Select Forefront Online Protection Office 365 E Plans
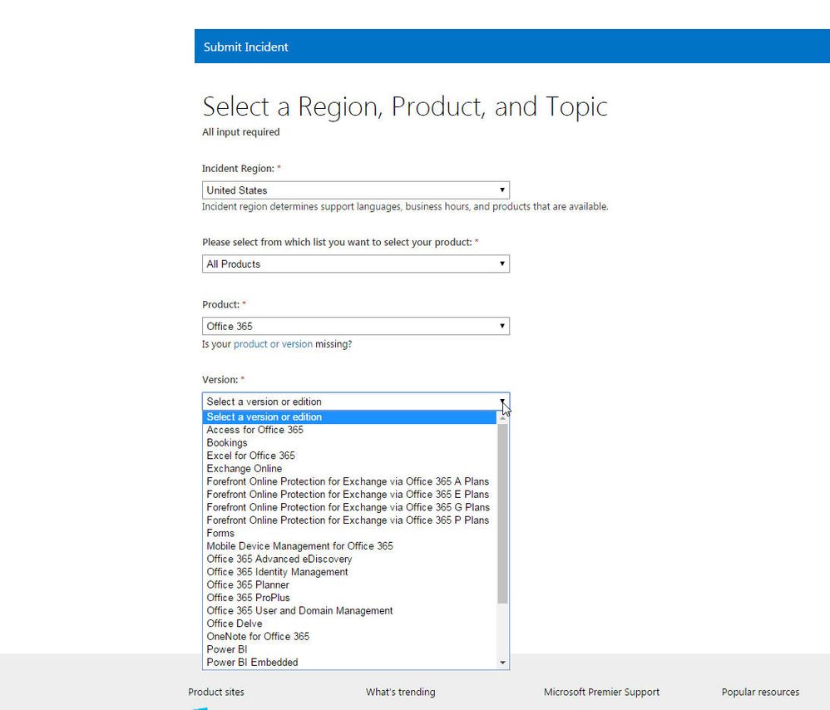The height and width of the screenshot is (710, 830). click(x=349, y=494)
